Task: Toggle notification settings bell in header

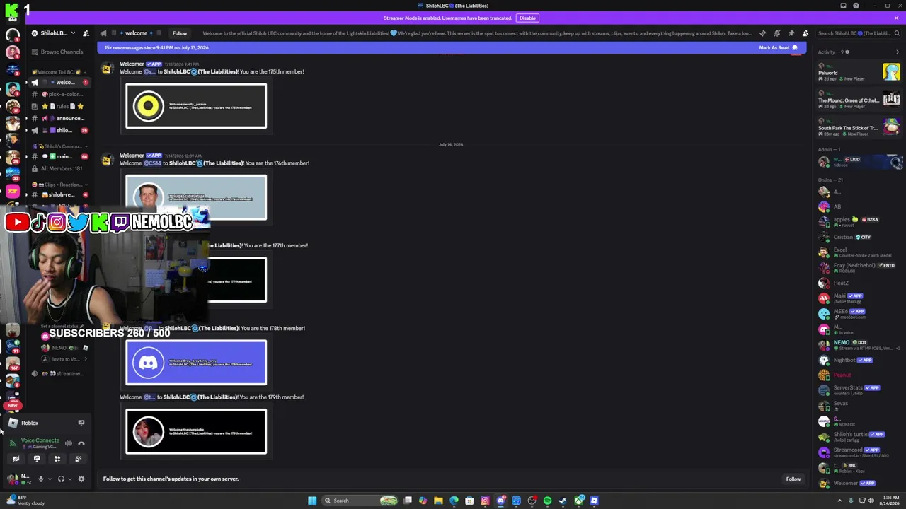Action: (776, 33)
